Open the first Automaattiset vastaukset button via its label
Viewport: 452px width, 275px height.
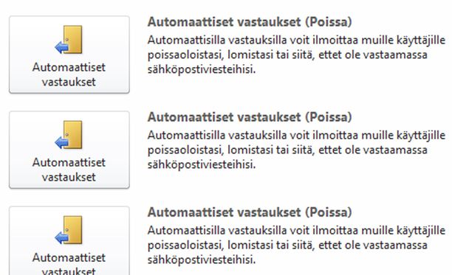(69, 74)
